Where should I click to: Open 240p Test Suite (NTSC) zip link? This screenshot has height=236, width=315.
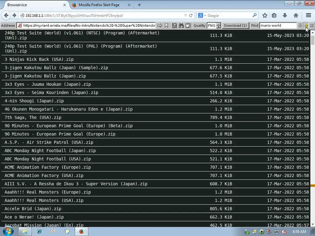(x=82, y=35)
